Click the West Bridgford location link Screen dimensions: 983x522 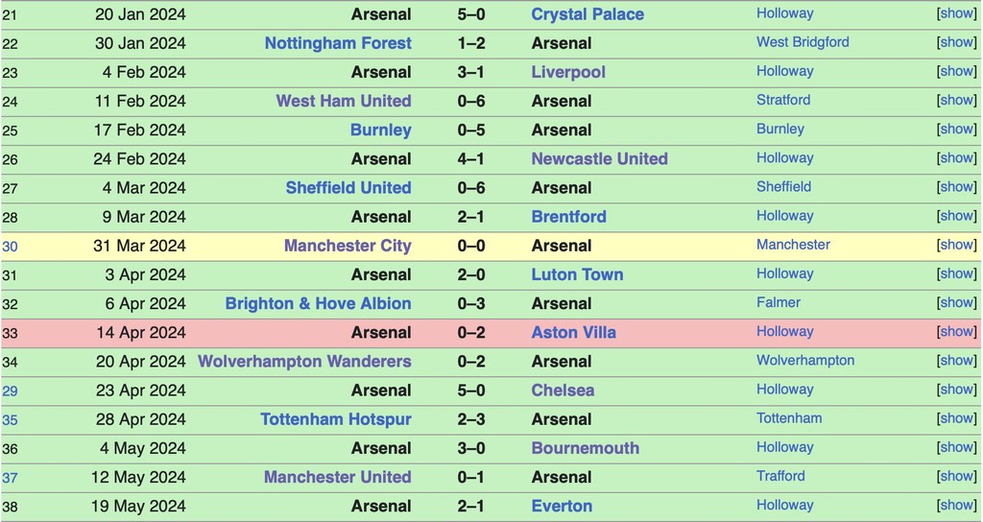803,42
